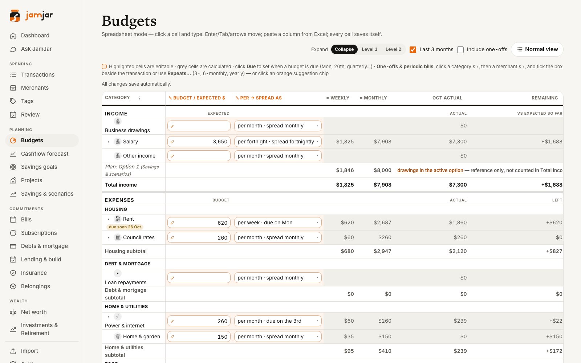Screen dimensions: 581x363
Task: Click the Projects building icon
Action: point(13,180)
